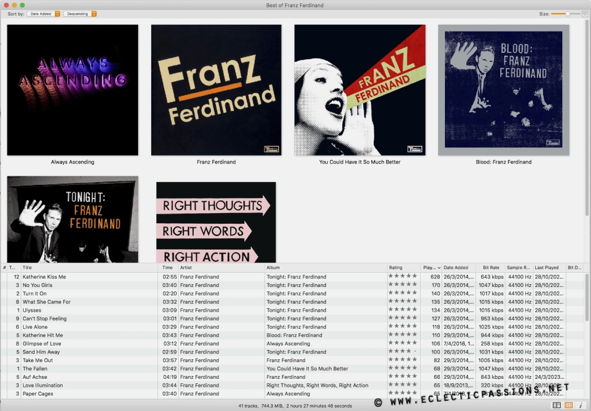Viewport: 591px width, 411px height.
Task: Select the track Glimpse of Love
Action: tap(41, 343)
